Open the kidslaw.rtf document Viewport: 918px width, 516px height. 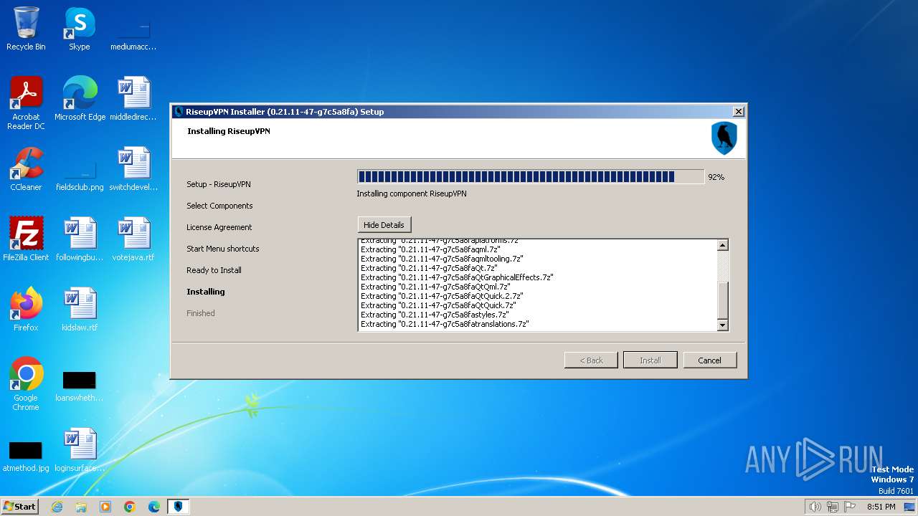coord(80,309)
